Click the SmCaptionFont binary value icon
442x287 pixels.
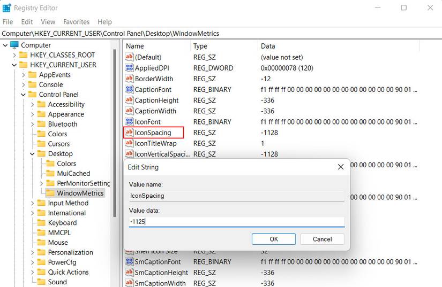(130, 261)
